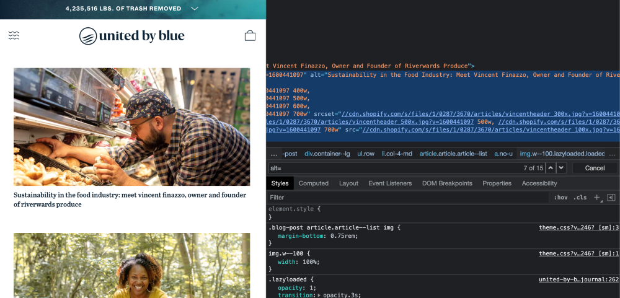The image size is (620, 298).
Task: Select 'a.no-u' in the breadcrumb
Action: pyautogui.click(x=503, y=154)
